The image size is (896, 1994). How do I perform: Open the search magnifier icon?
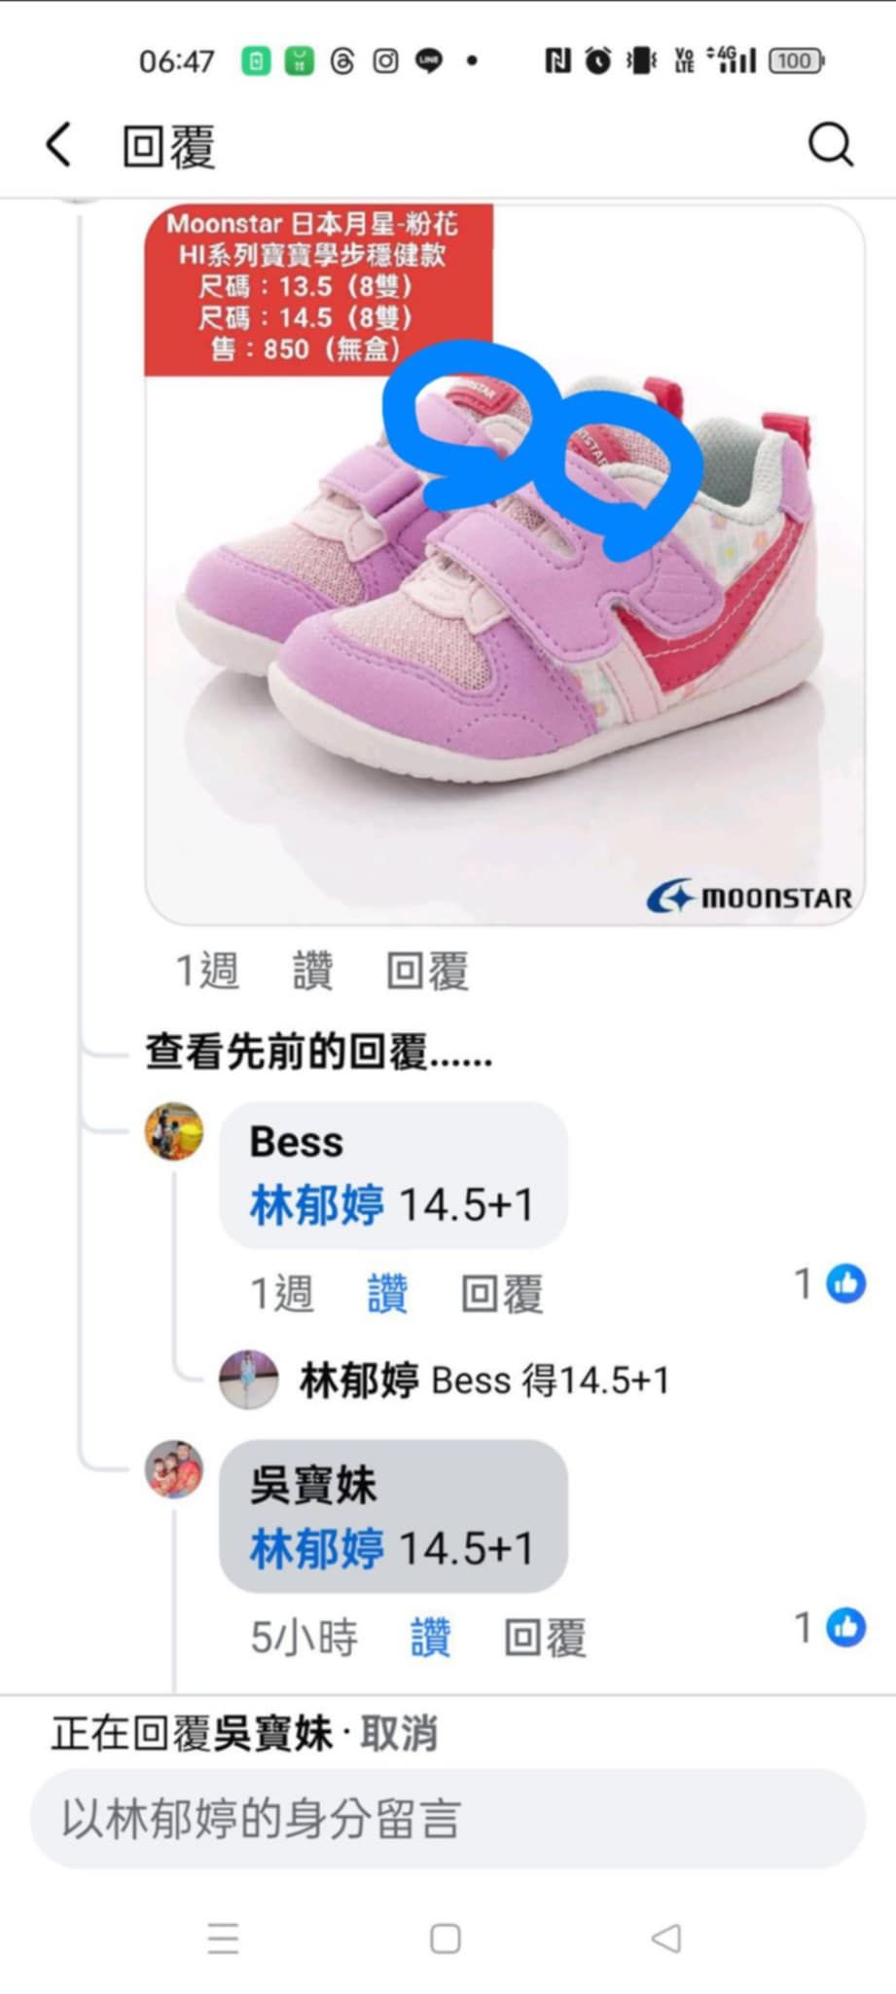click(831, 145)
